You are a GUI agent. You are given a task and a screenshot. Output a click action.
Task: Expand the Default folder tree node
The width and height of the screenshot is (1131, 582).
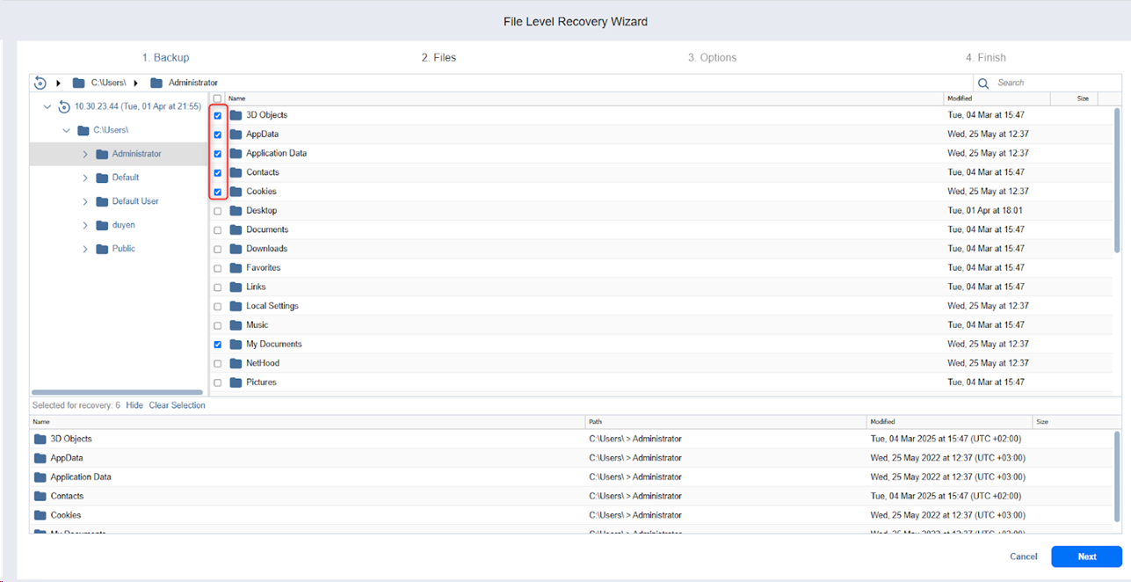[85, 178]
